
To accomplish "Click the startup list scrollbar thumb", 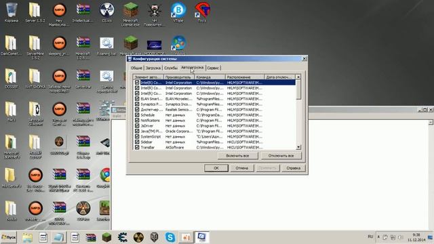I will click(298, 89).
